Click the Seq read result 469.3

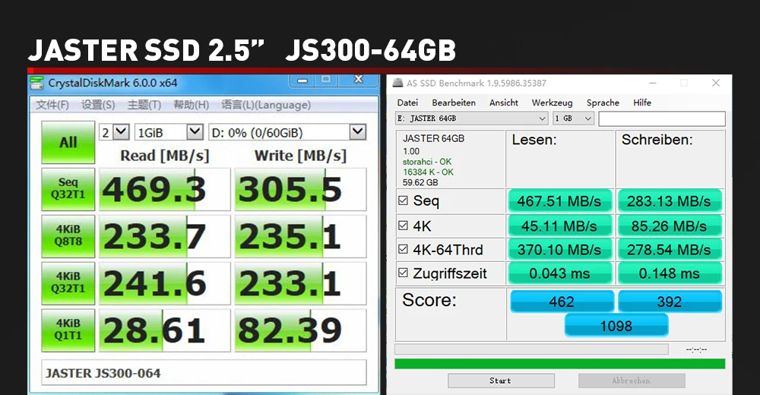[x=165, y=189]
